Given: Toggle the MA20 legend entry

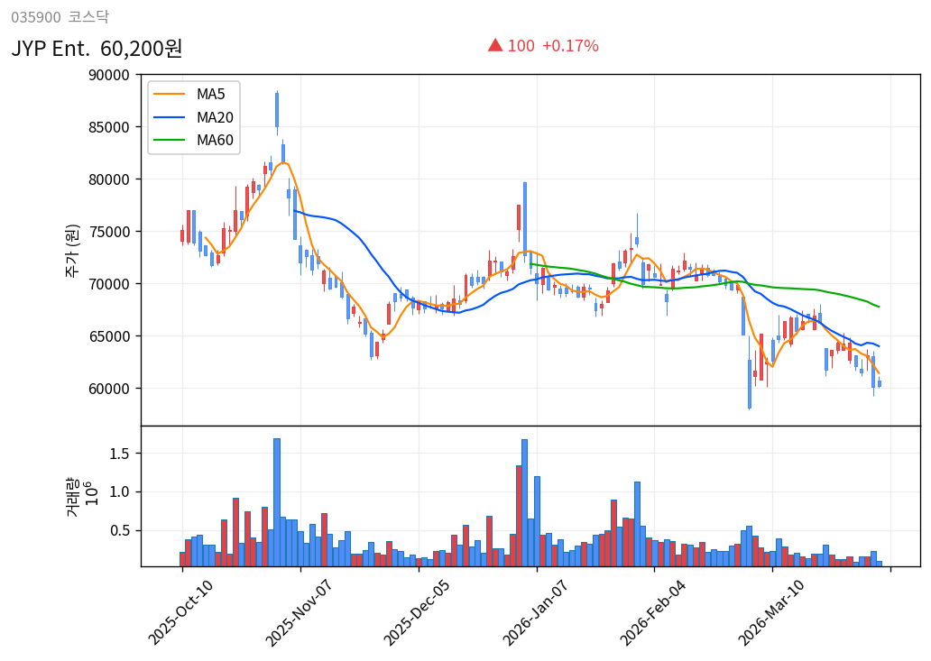Looking at the screenshot, I should (209, 116).
